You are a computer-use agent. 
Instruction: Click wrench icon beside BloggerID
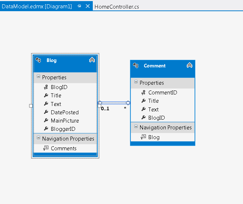coord(46,129)
